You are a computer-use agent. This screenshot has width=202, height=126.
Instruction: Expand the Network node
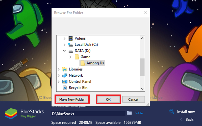59,75
